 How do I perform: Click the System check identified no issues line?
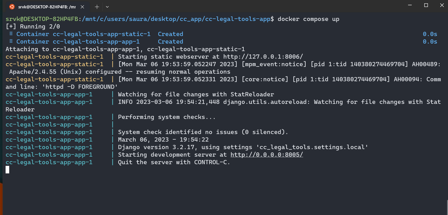(x=203, y=132)
